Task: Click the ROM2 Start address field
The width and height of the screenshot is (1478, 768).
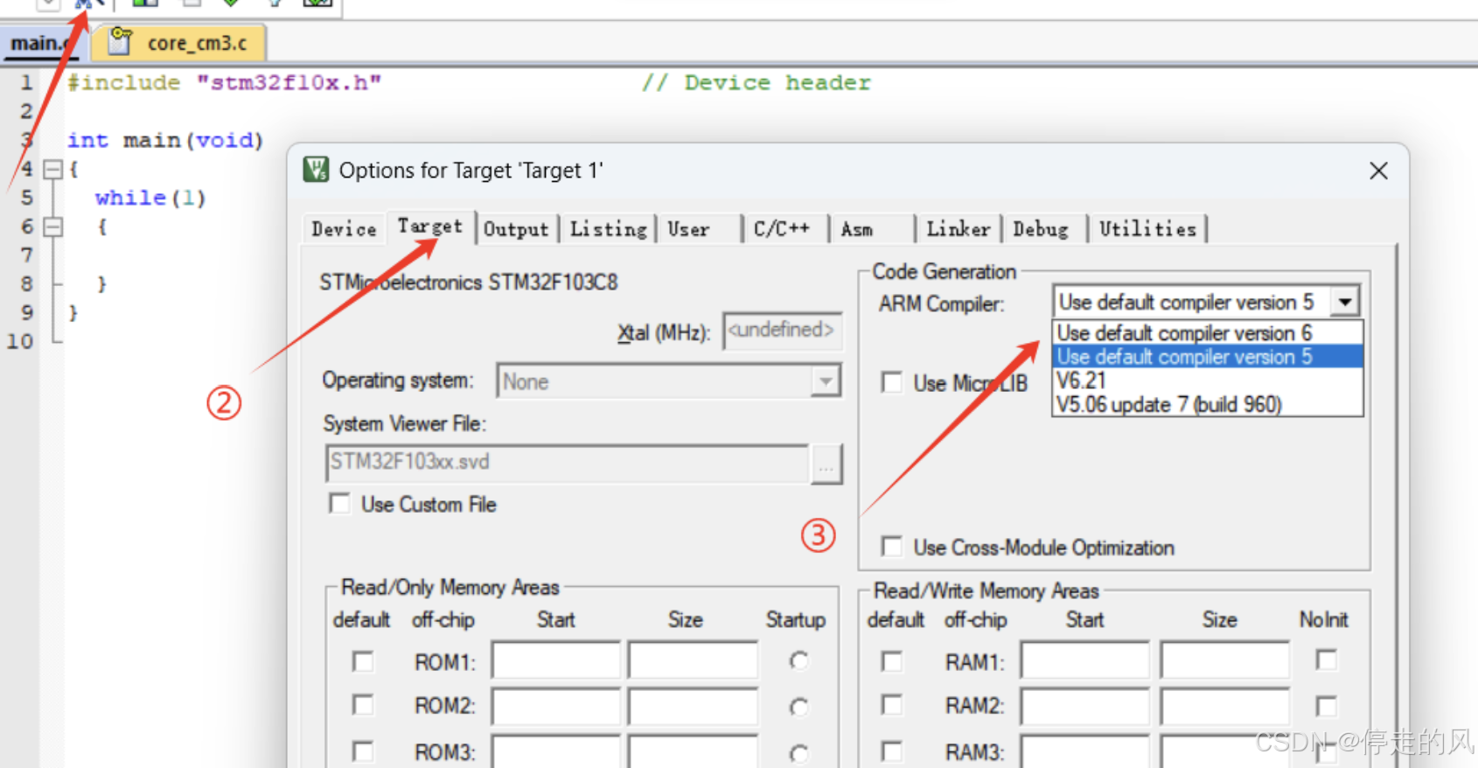Action: (556, 706)
